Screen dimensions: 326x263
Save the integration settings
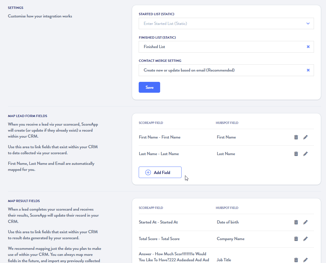(149, 87)
